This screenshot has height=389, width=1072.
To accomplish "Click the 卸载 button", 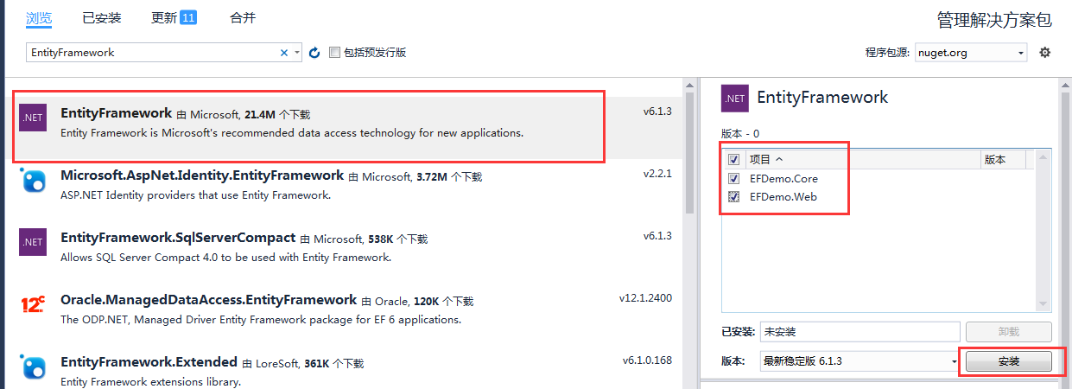I will (x=1008, y=332).
